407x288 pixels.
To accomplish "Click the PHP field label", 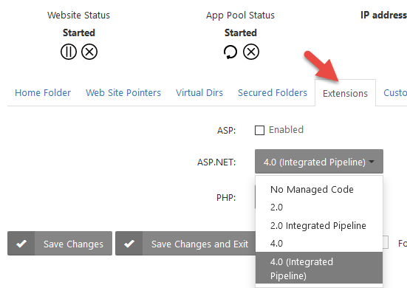I will 226,198.
